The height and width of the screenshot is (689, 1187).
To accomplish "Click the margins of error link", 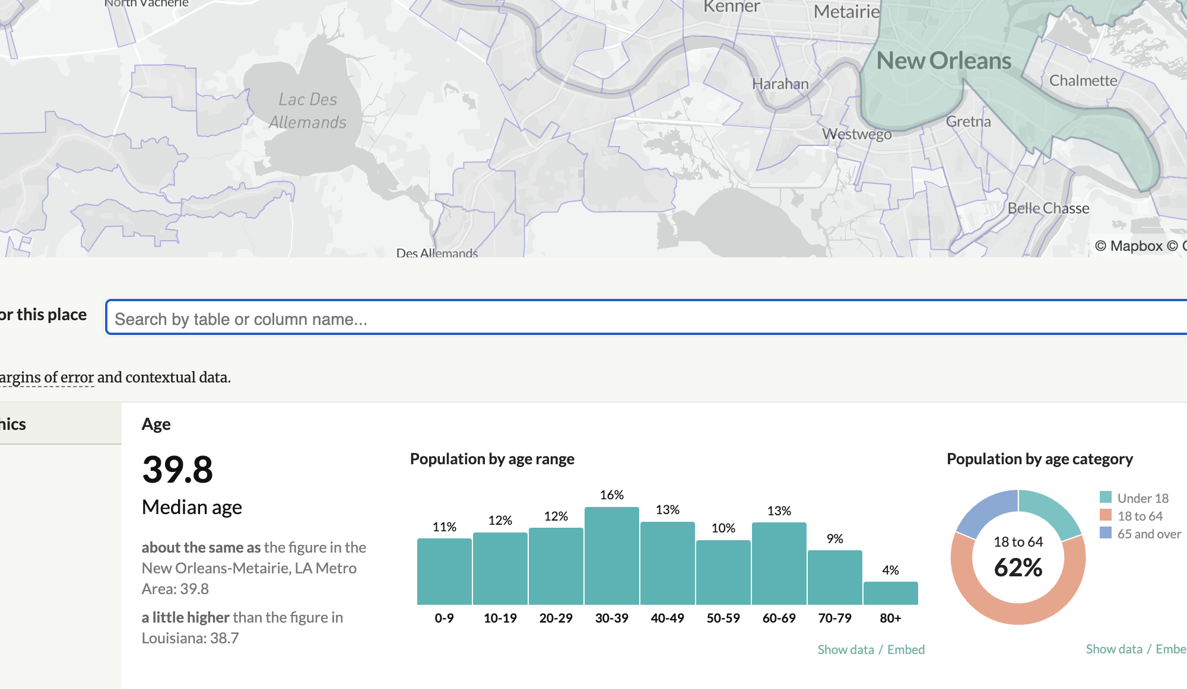I will coord(47,378).
